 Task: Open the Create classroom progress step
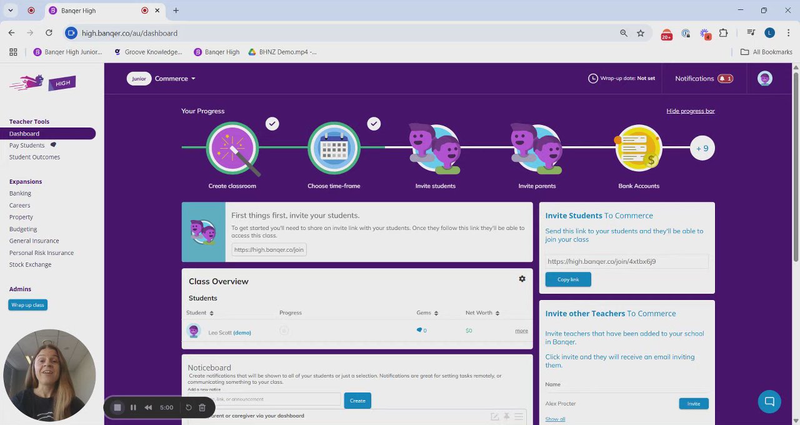point(232,149)
